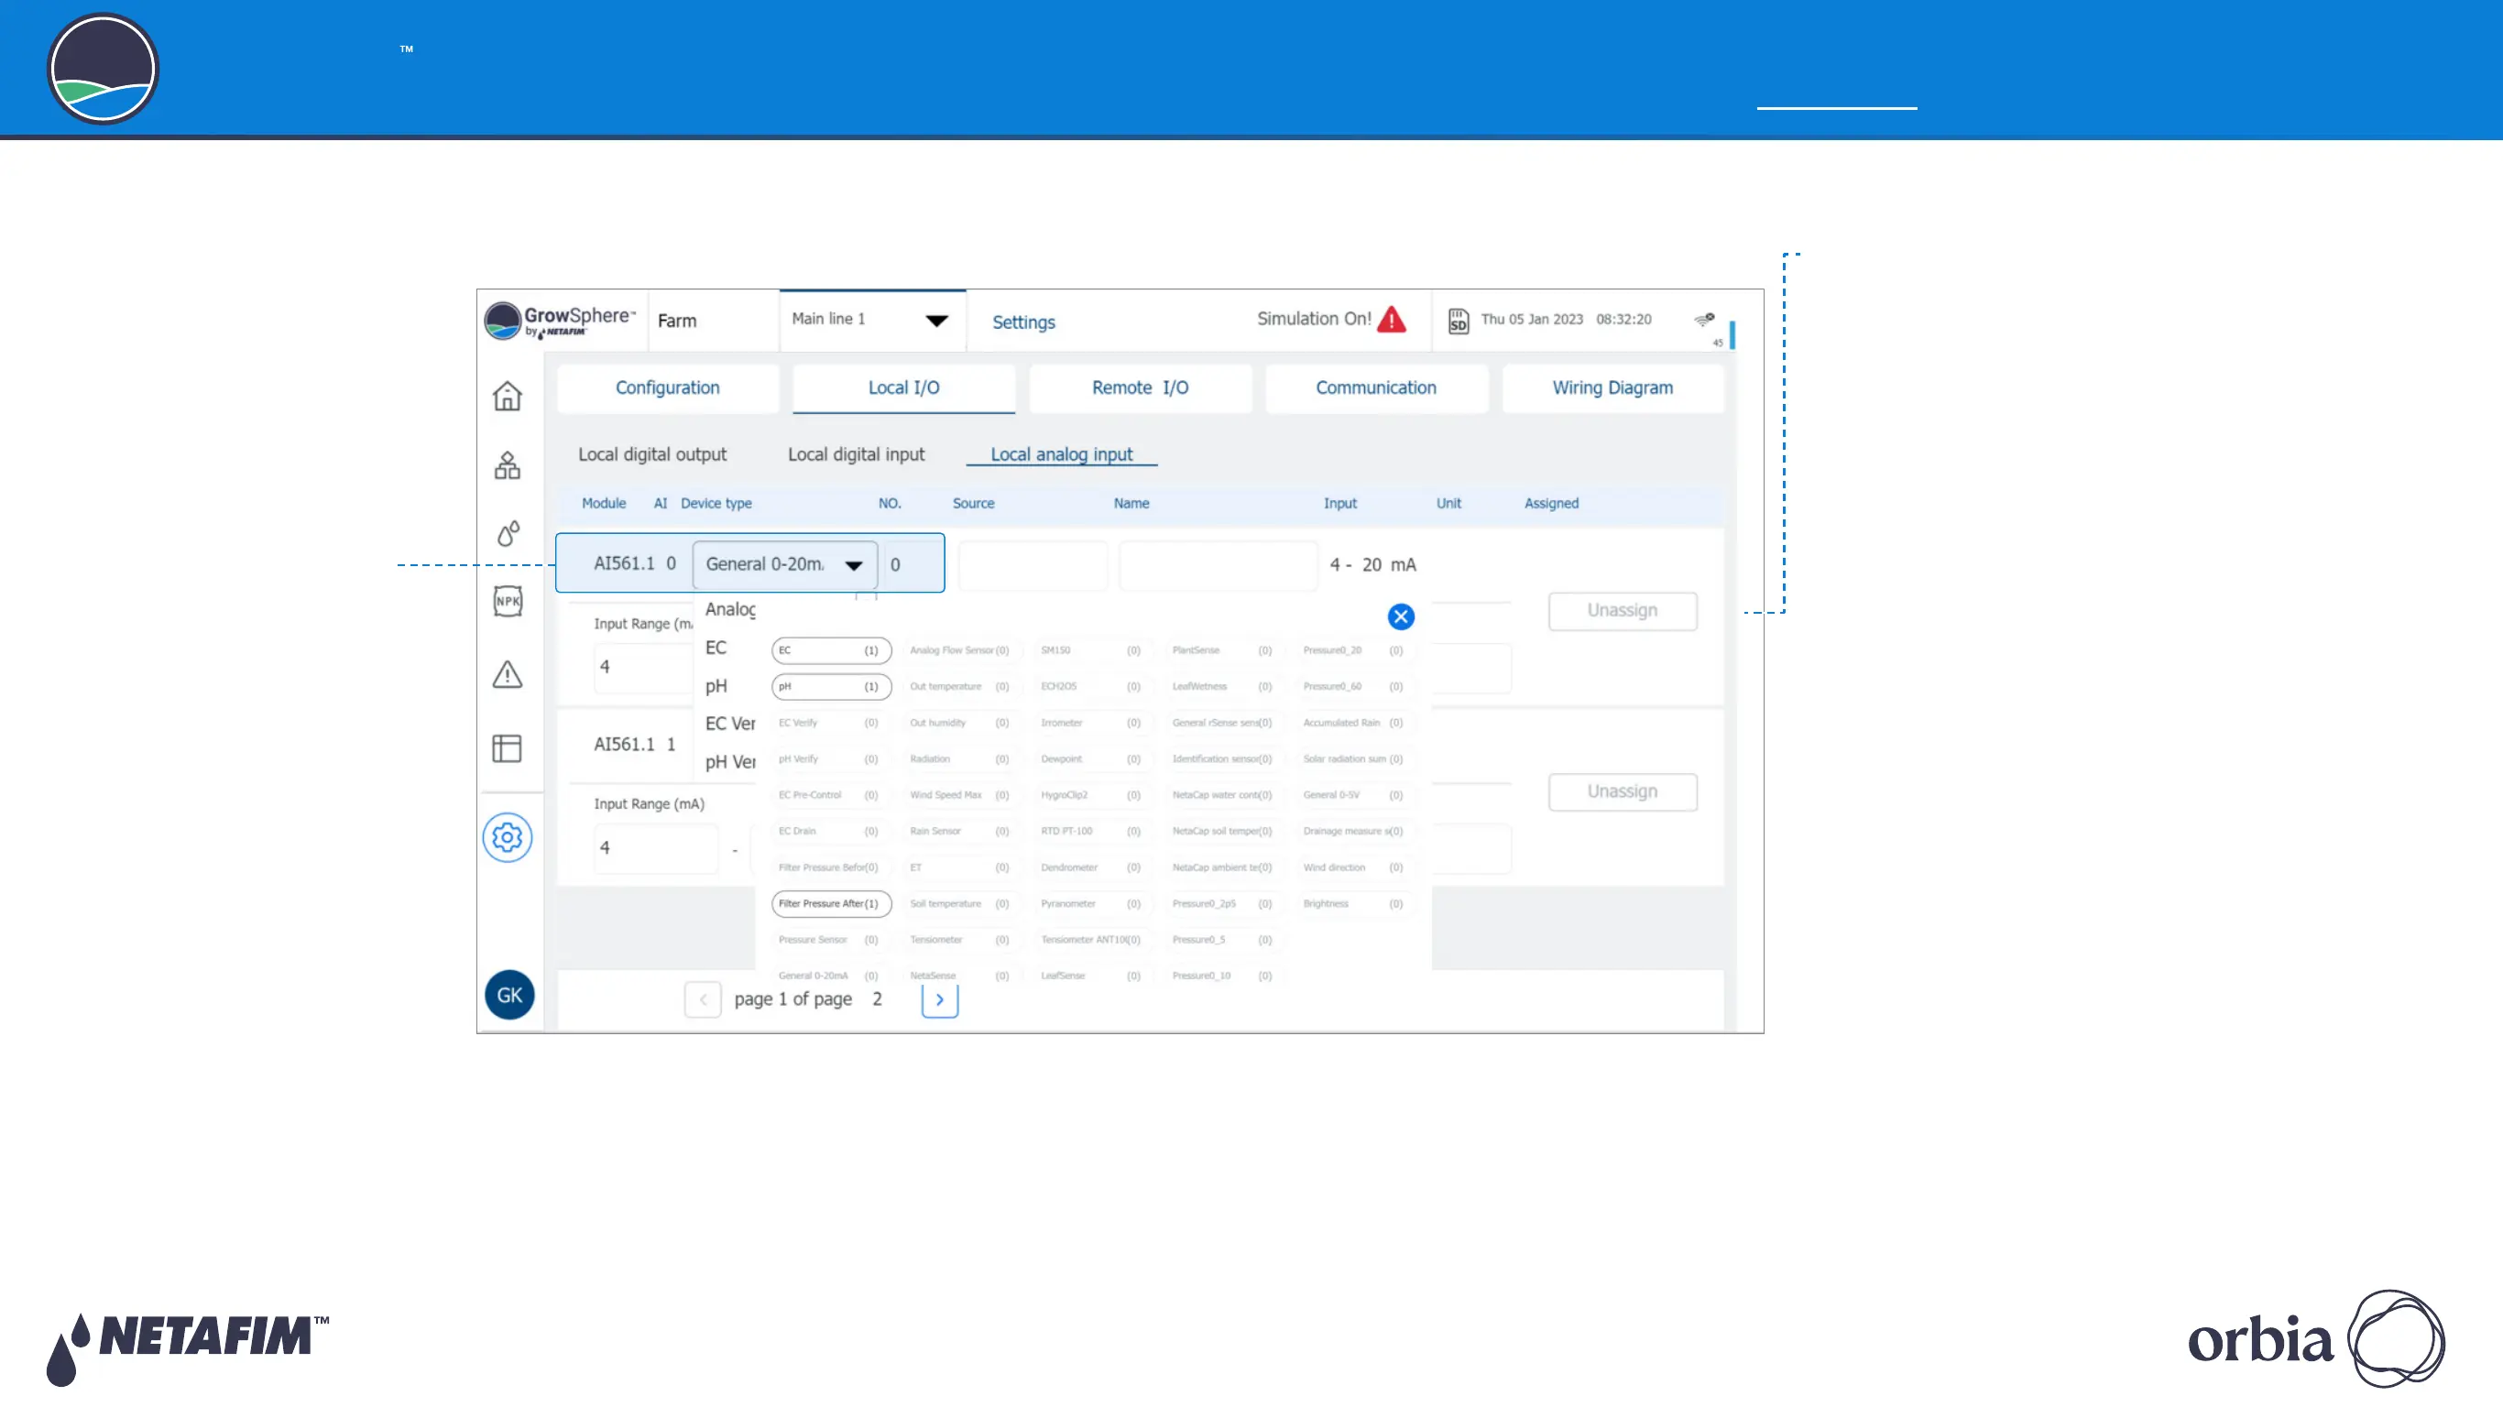Choose Dewpoint device type

[x=1092, y=758]
